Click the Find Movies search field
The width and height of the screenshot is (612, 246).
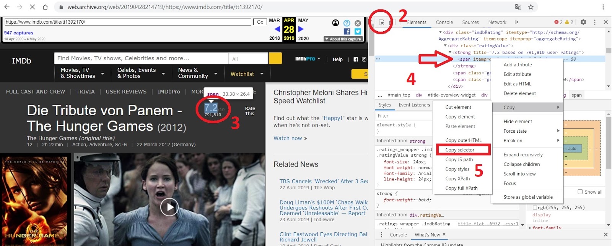[141, 58]
